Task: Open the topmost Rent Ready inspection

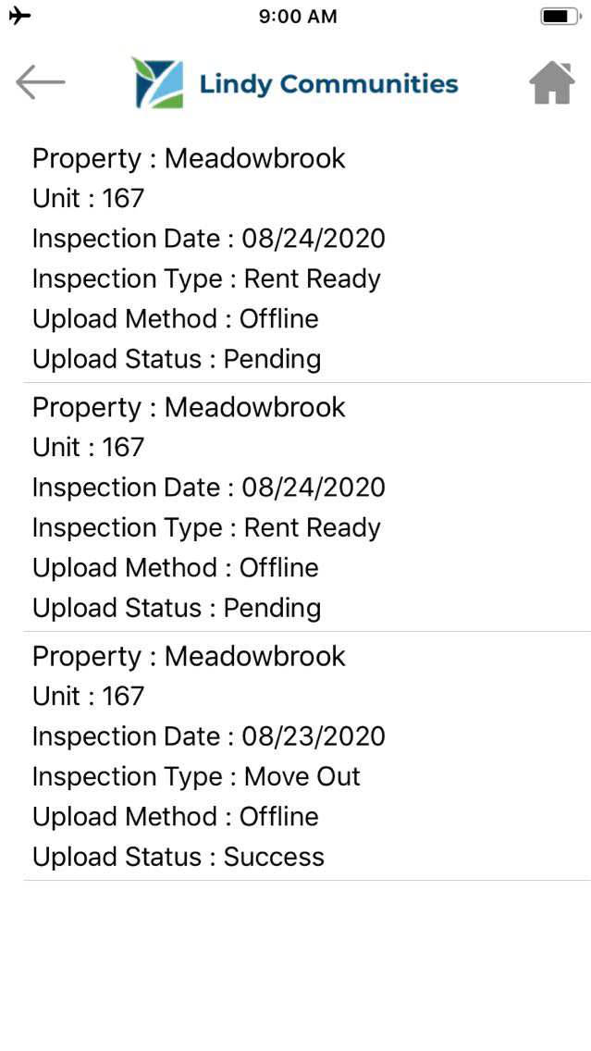Action: click(206, 278)
